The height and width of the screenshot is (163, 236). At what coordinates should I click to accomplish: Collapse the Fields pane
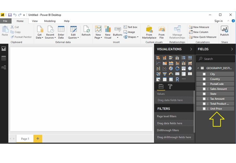[232, 49]
